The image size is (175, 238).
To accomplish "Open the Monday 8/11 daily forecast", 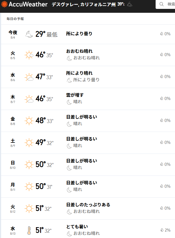I will click(88, 186).
